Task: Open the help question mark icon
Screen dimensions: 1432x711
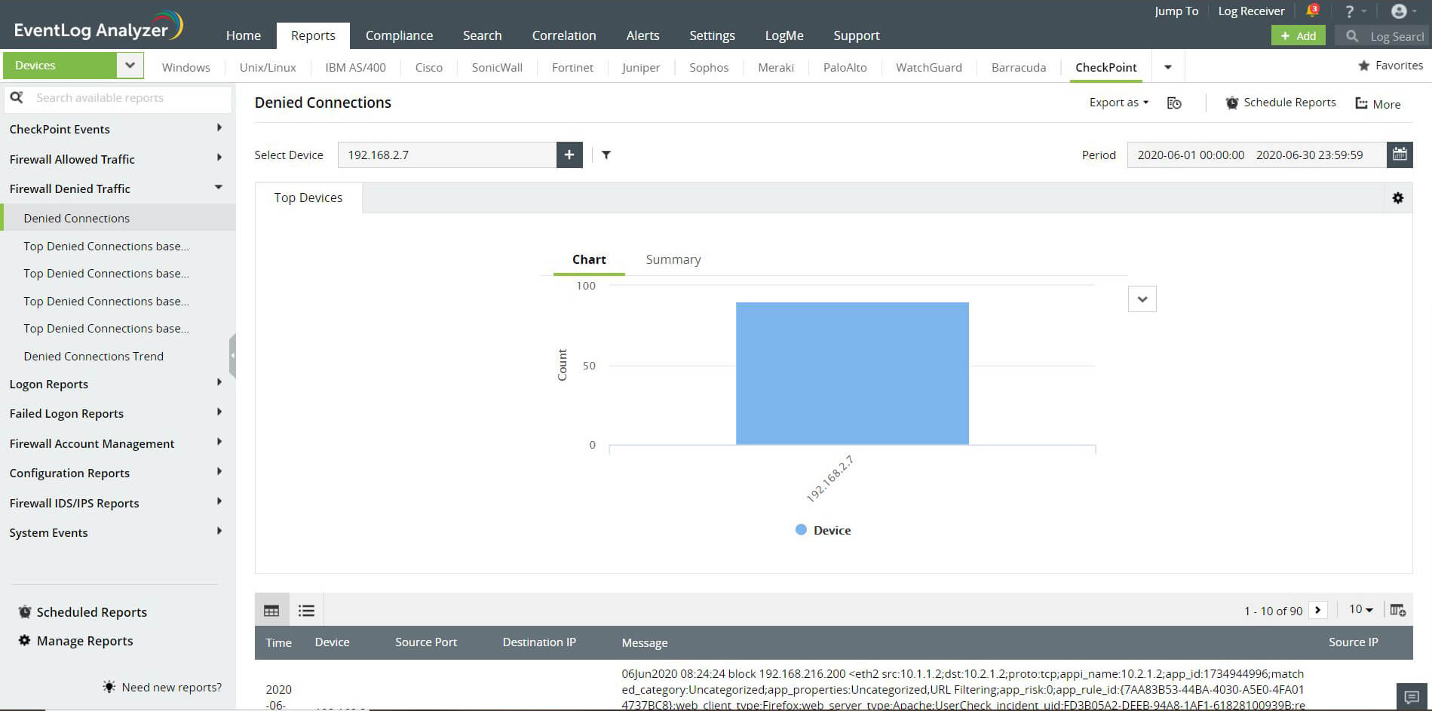Action: pyautogui.click(x=1349, y=11)
